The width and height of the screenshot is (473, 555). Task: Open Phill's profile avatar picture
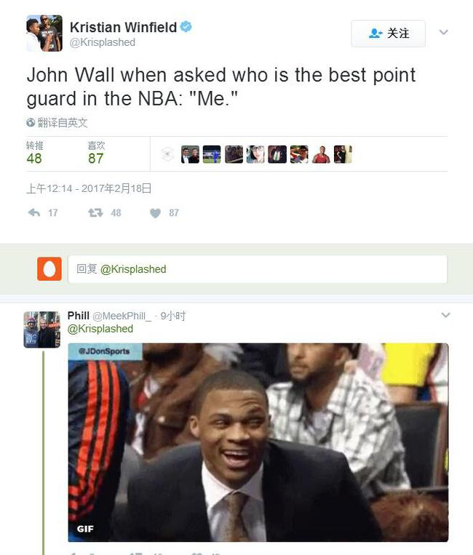click(41, 330)
